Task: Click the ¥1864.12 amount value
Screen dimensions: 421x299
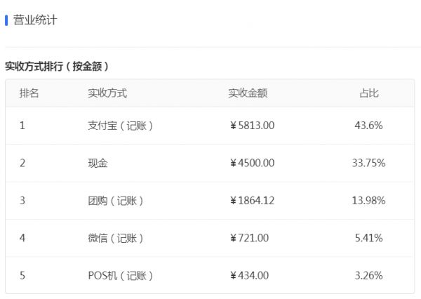Action: 252,201
